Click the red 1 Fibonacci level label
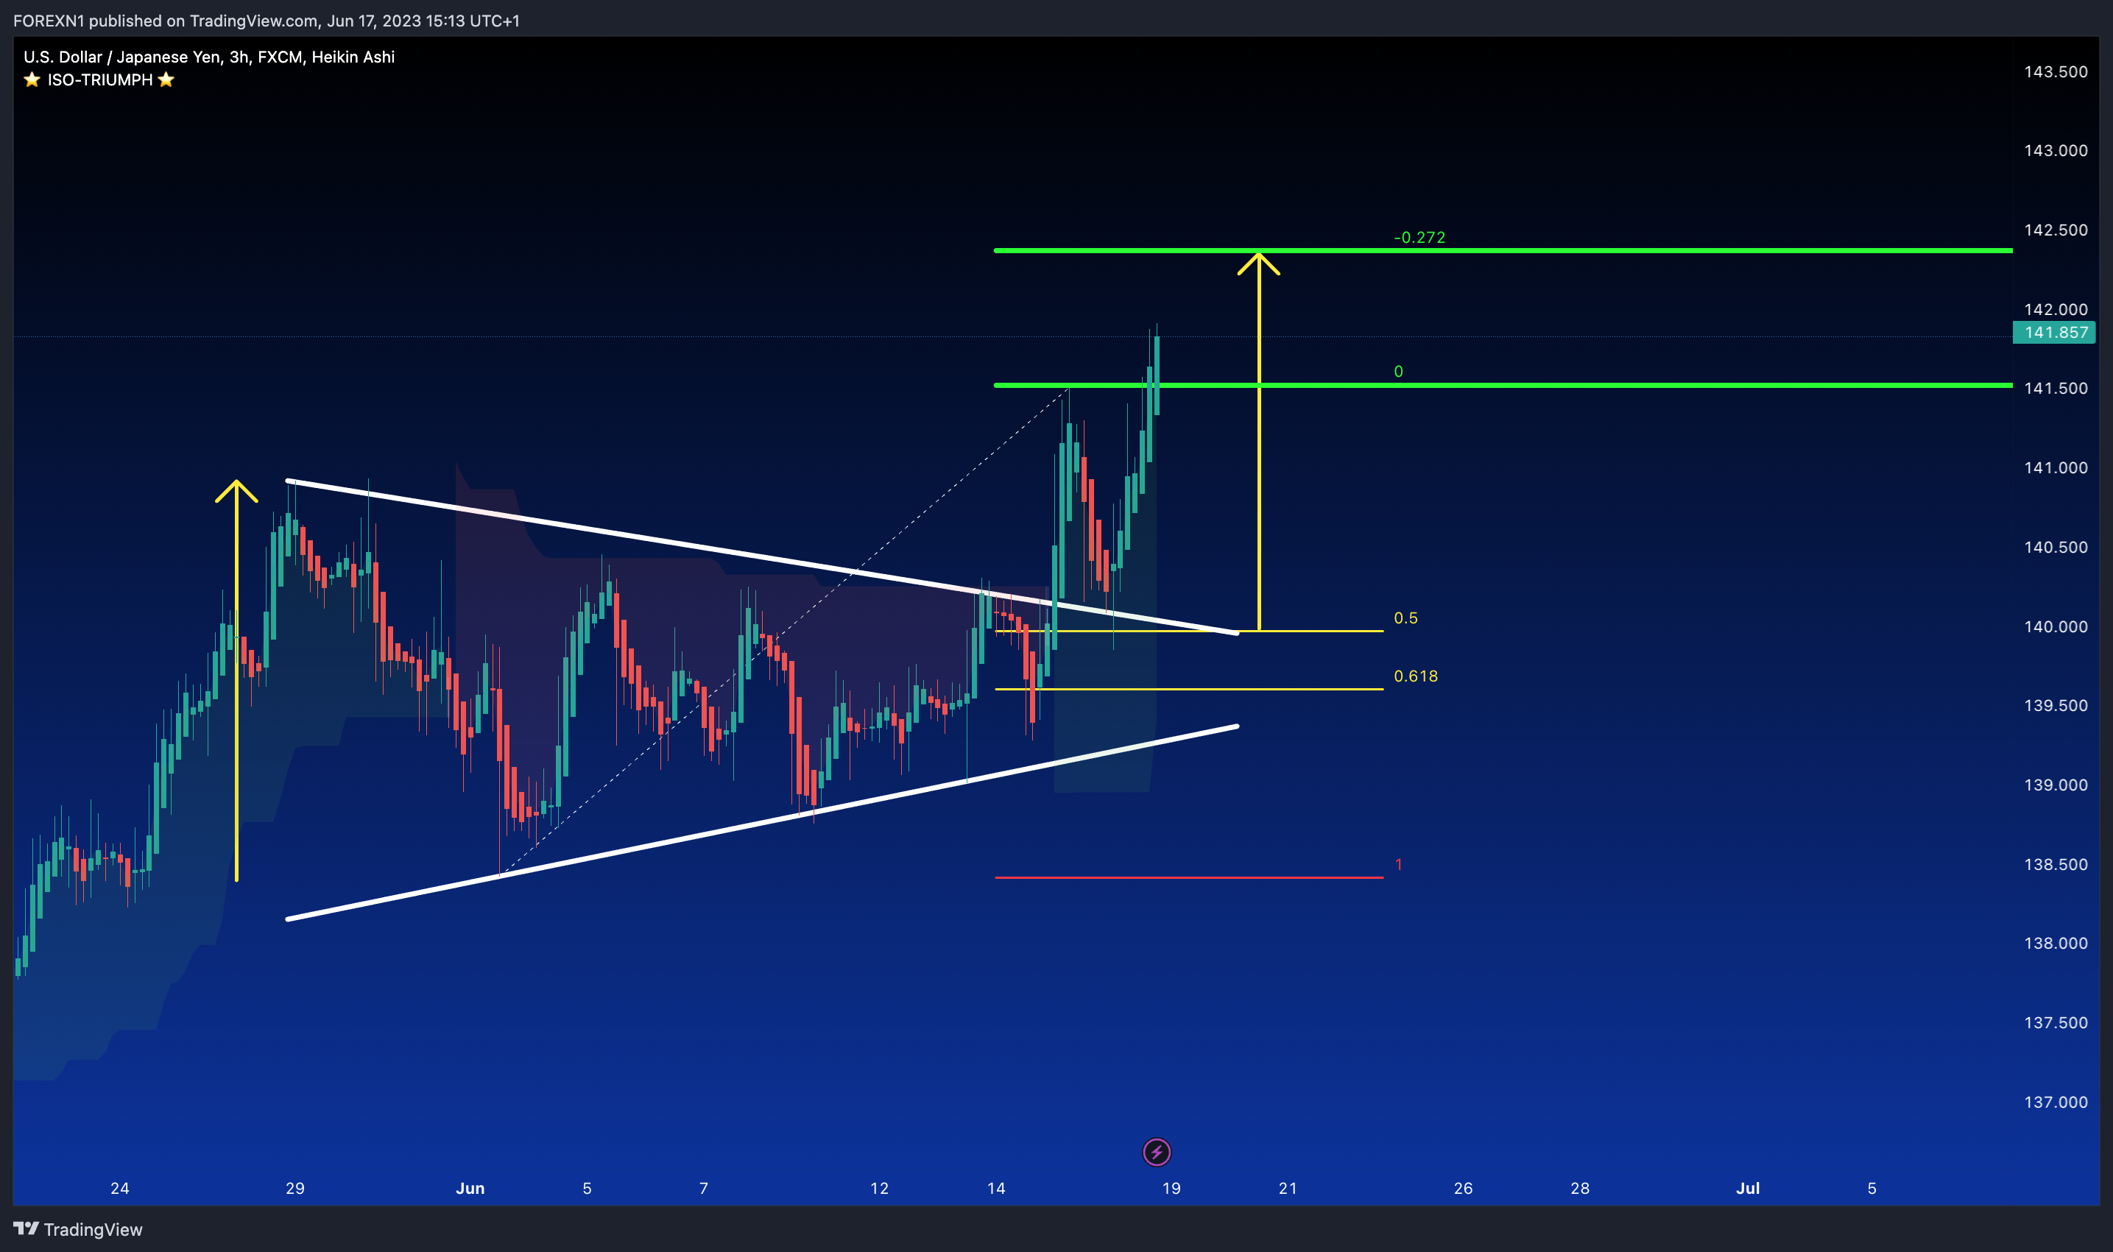Screen dimensions: 2113x1252 pos(1398,864)
